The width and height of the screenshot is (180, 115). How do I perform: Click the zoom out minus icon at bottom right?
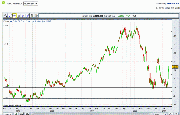[x=170, y=114]
